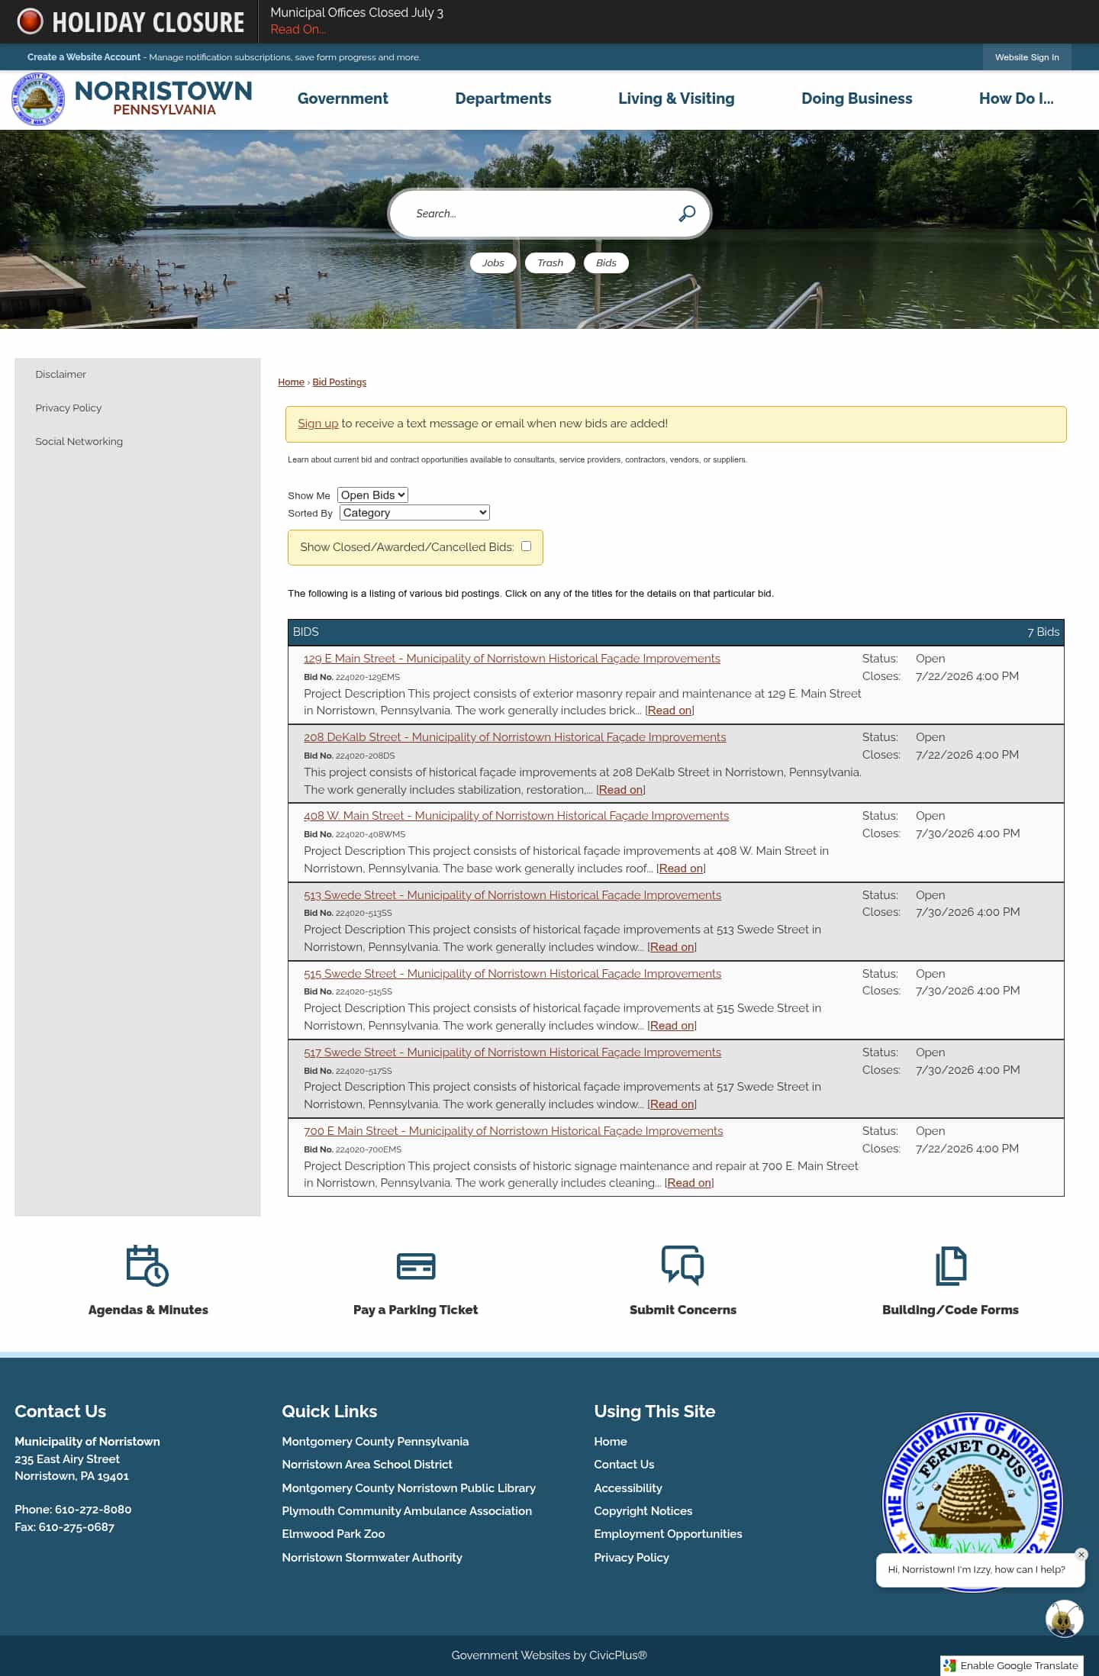Viewport: 1099px width, 1676px height.
Task: Open Agendas & Minutes calendar icon
Action: point(147,1266)
